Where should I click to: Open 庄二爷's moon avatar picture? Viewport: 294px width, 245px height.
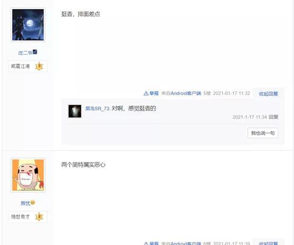click(28, 25)
